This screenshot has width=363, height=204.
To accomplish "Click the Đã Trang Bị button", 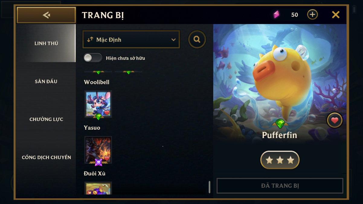I will [x=280, y=186].
